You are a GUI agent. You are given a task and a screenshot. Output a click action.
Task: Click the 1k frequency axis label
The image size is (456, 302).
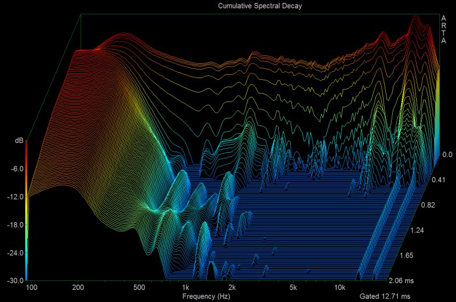click(186, 287)
